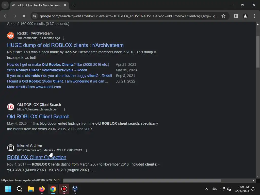The width and height of the screenshot is (260, 195).
Task: Click the muted volume tray icon
Action: (229, 189)
